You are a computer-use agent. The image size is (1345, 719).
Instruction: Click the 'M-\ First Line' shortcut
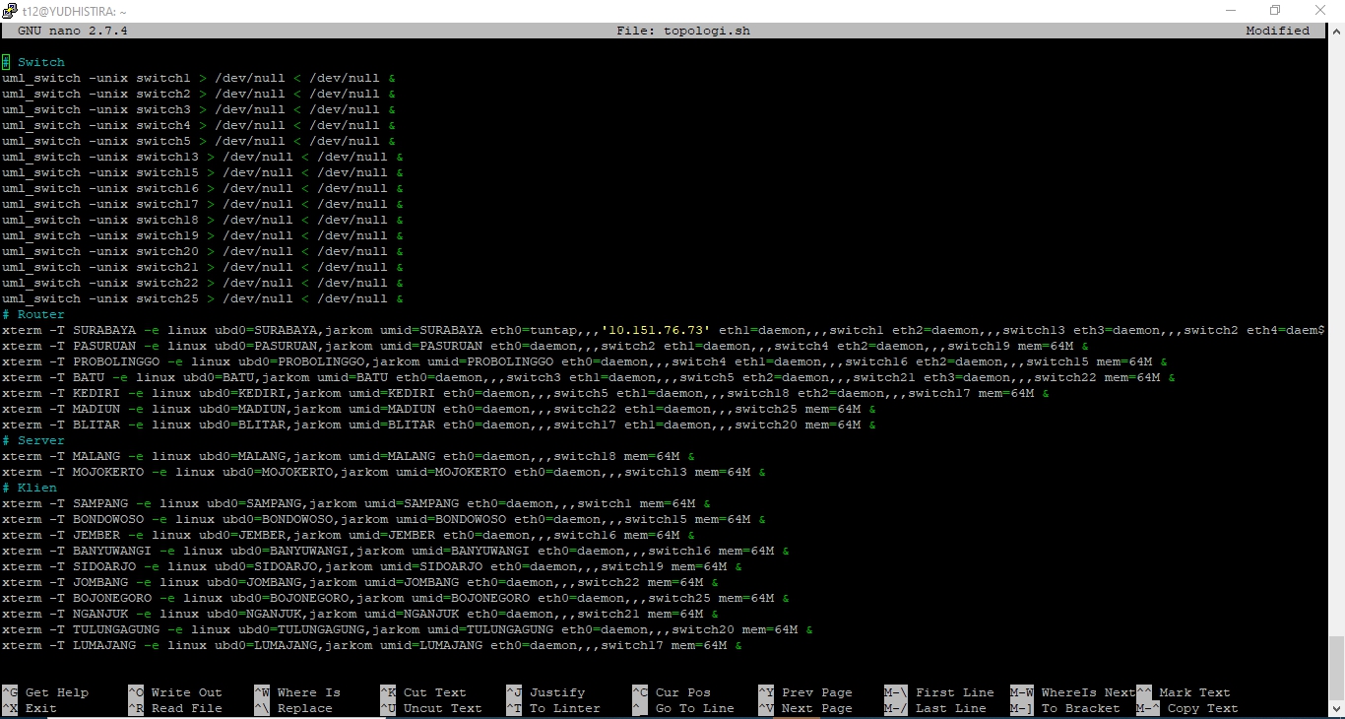(x=939, y=692)
